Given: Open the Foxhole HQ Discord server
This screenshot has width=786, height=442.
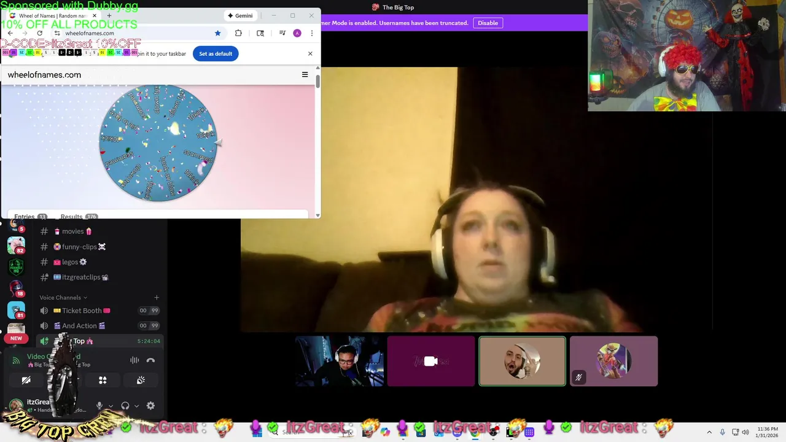Looking at the screenshot, I should 16,267.
